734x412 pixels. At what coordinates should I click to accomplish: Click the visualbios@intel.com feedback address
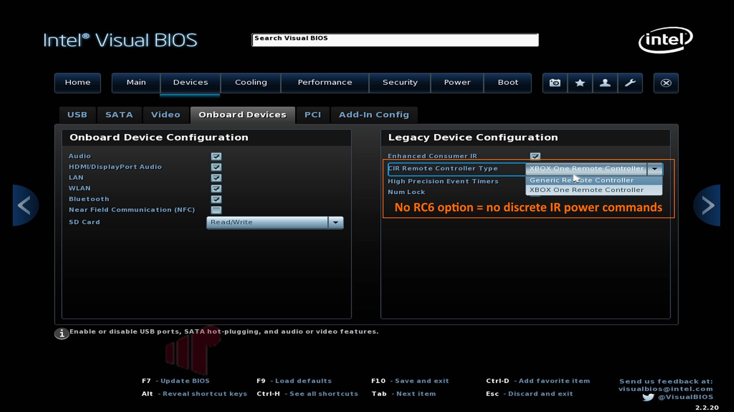(x=666, y=389)
